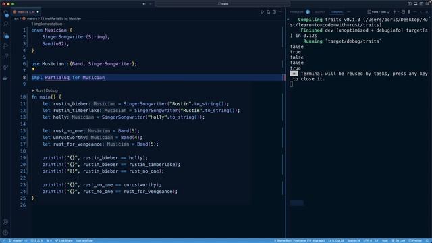Go forward with the navigation arrow

tap(151, 4)
